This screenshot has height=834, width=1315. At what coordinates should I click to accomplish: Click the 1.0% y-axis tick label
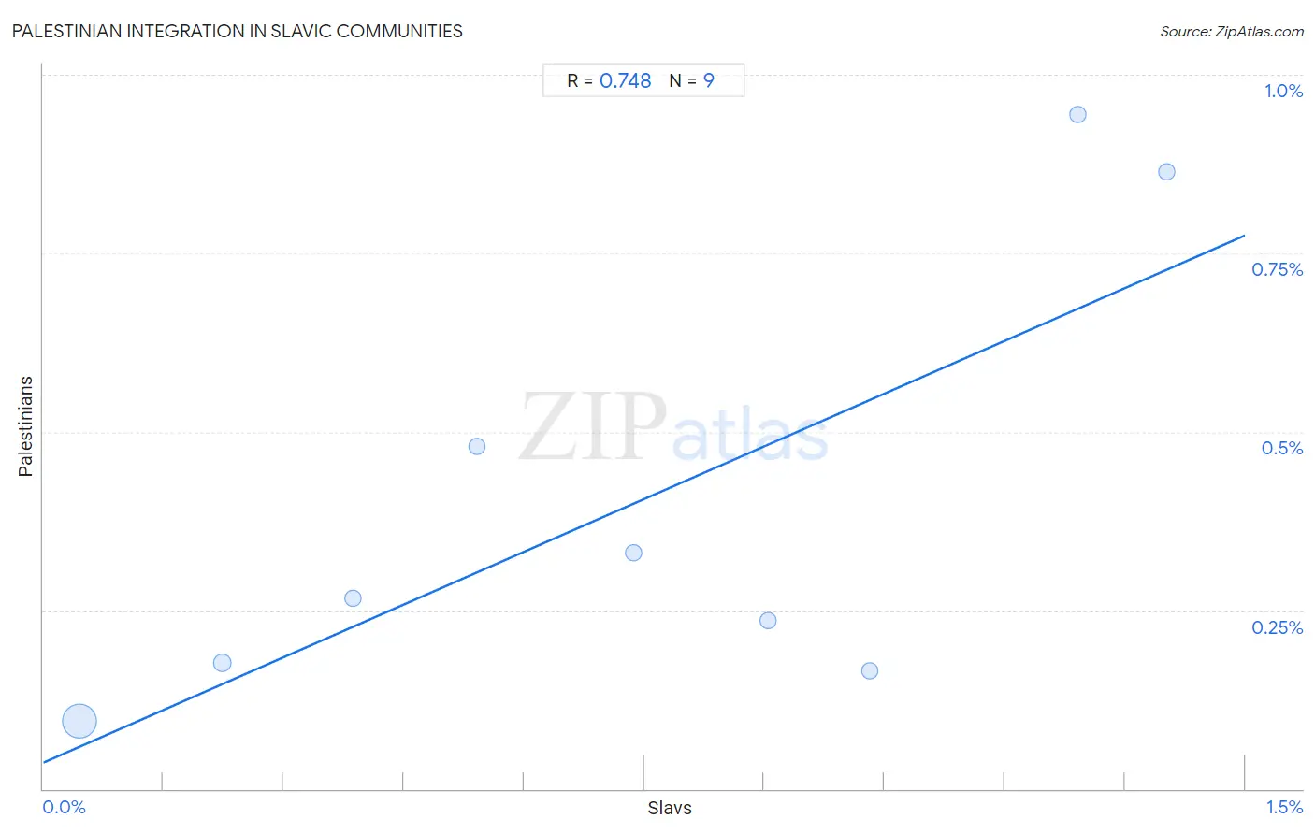click(1283, 91)
